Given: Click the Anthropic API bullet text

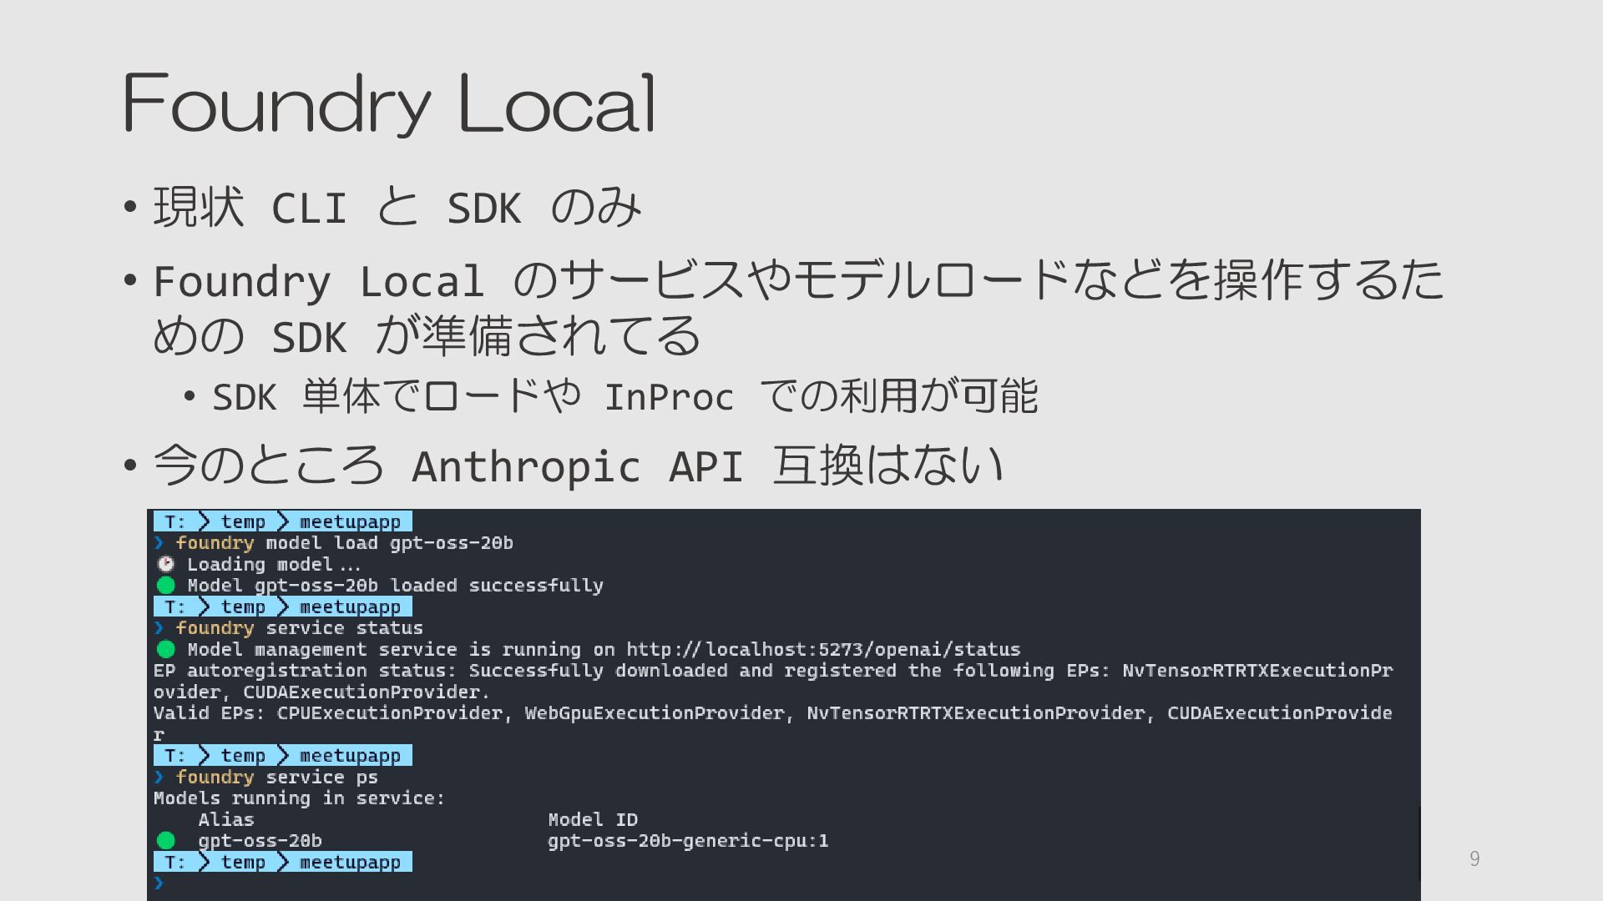Looking at the screenshot, I should 578,466.
